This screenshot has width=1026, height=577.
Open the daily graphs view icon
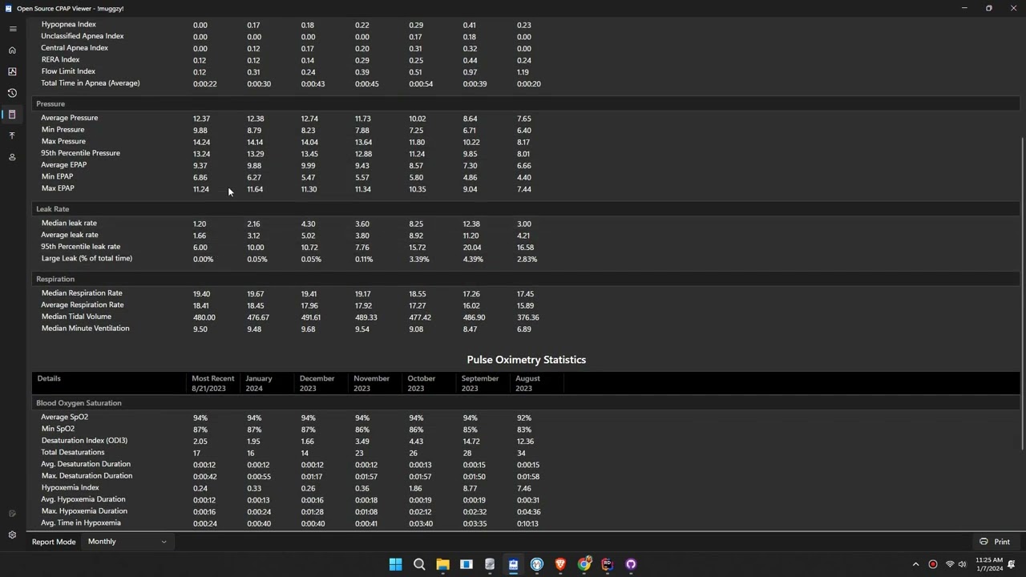pyautogui.click(x=12, y=71)
